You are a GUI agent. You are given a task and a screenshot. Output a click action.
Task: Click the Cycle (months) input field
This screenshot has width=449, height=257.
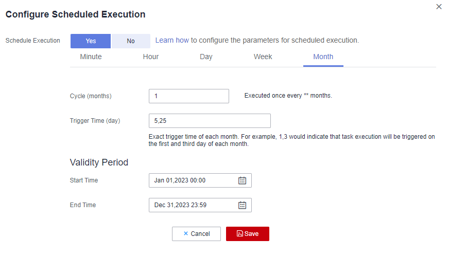tap(188, 96)
